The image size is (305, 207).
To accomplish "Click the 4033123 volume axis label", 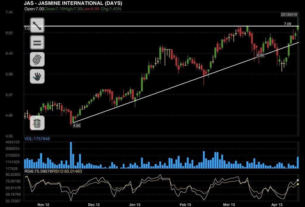I will click(13, 142).
